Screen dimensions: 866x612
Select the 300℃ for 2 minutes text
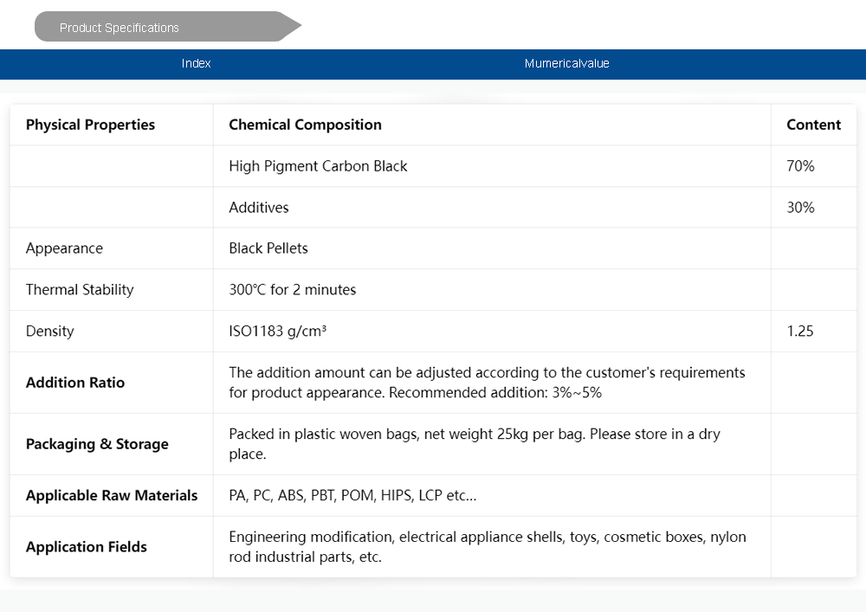293,290
